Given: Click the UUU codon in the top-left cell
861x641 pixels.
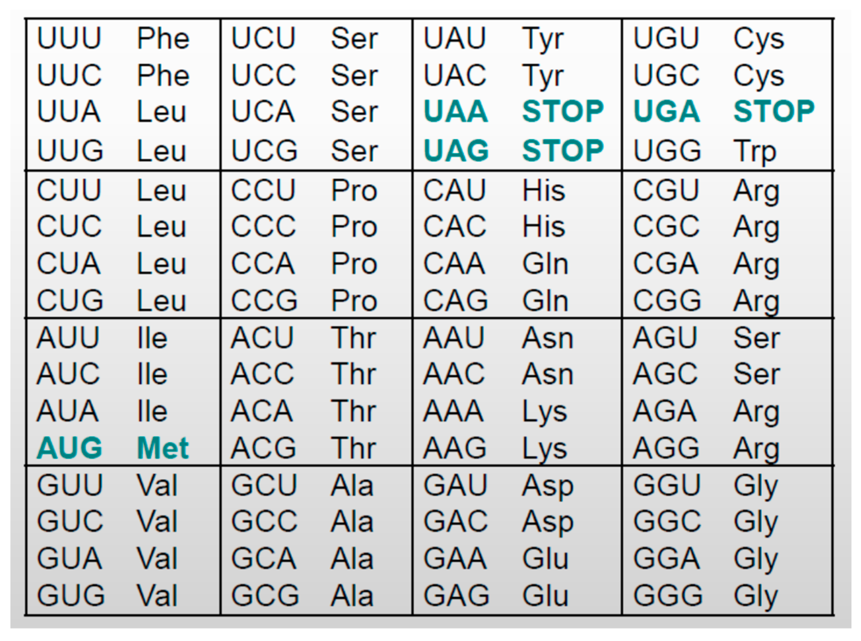Looking at the screenshot, I should tap(69, 38).
